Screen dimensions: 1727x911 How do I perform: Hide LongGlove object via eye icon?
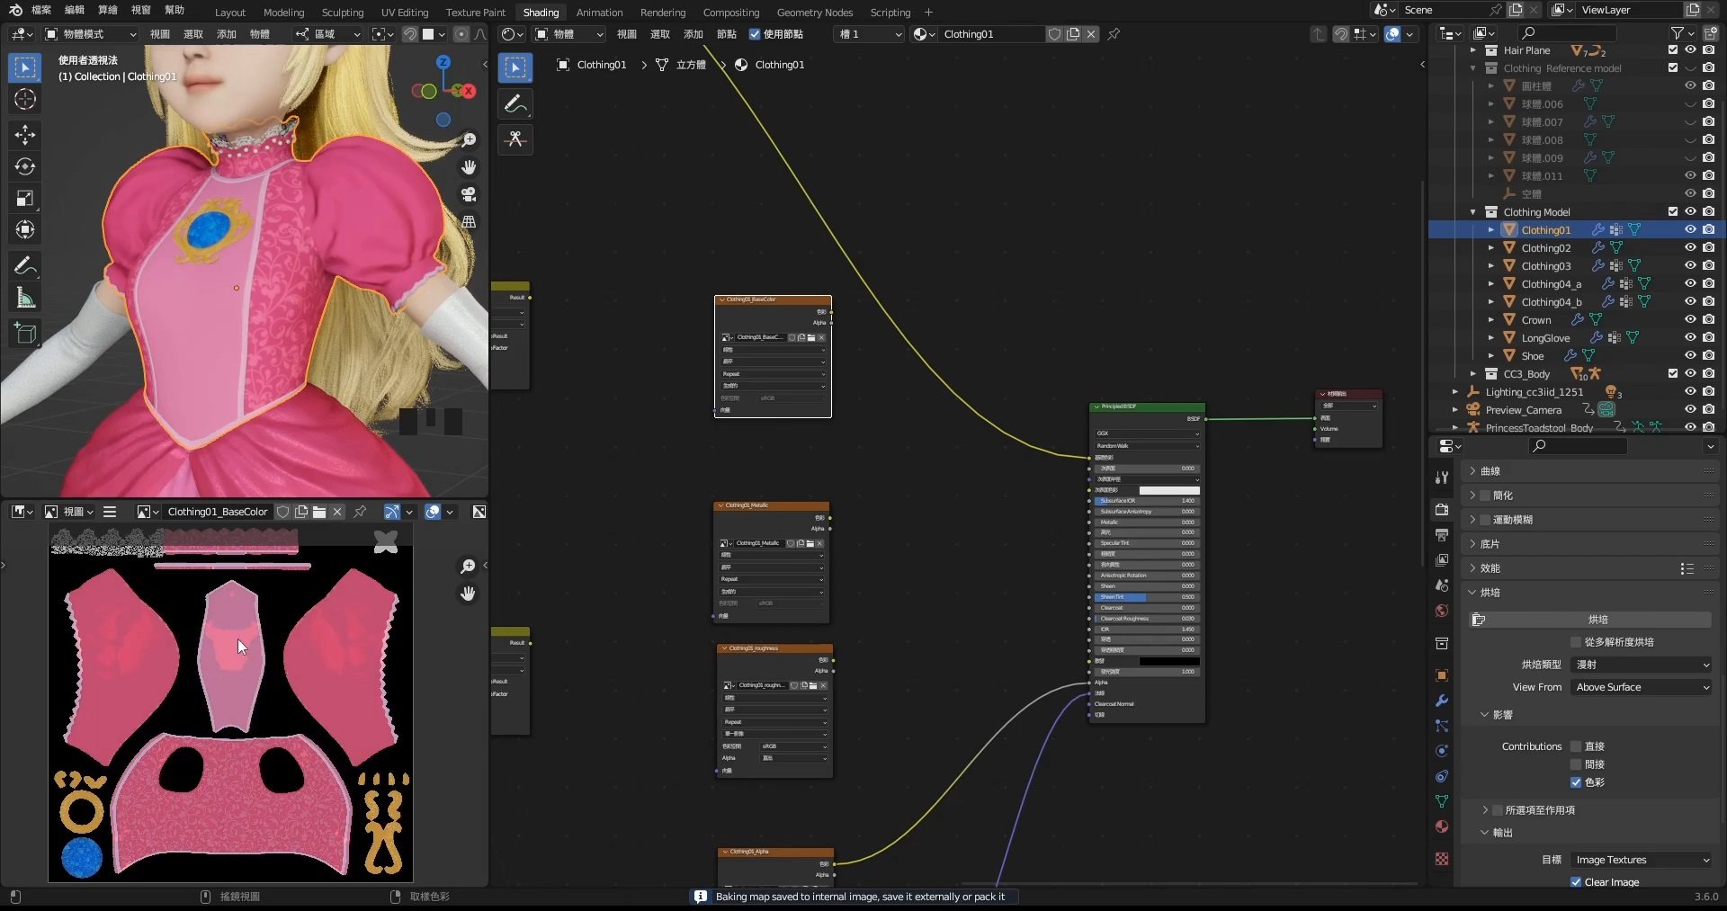(1690, 337)
